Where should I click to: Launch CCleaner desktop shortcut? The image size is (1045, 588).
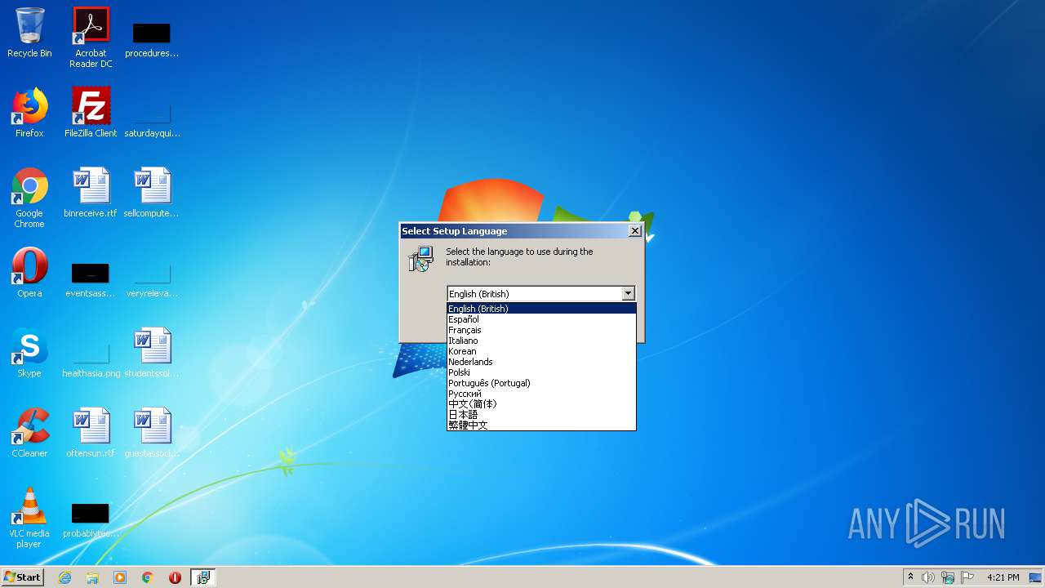[x=29, y=433]
